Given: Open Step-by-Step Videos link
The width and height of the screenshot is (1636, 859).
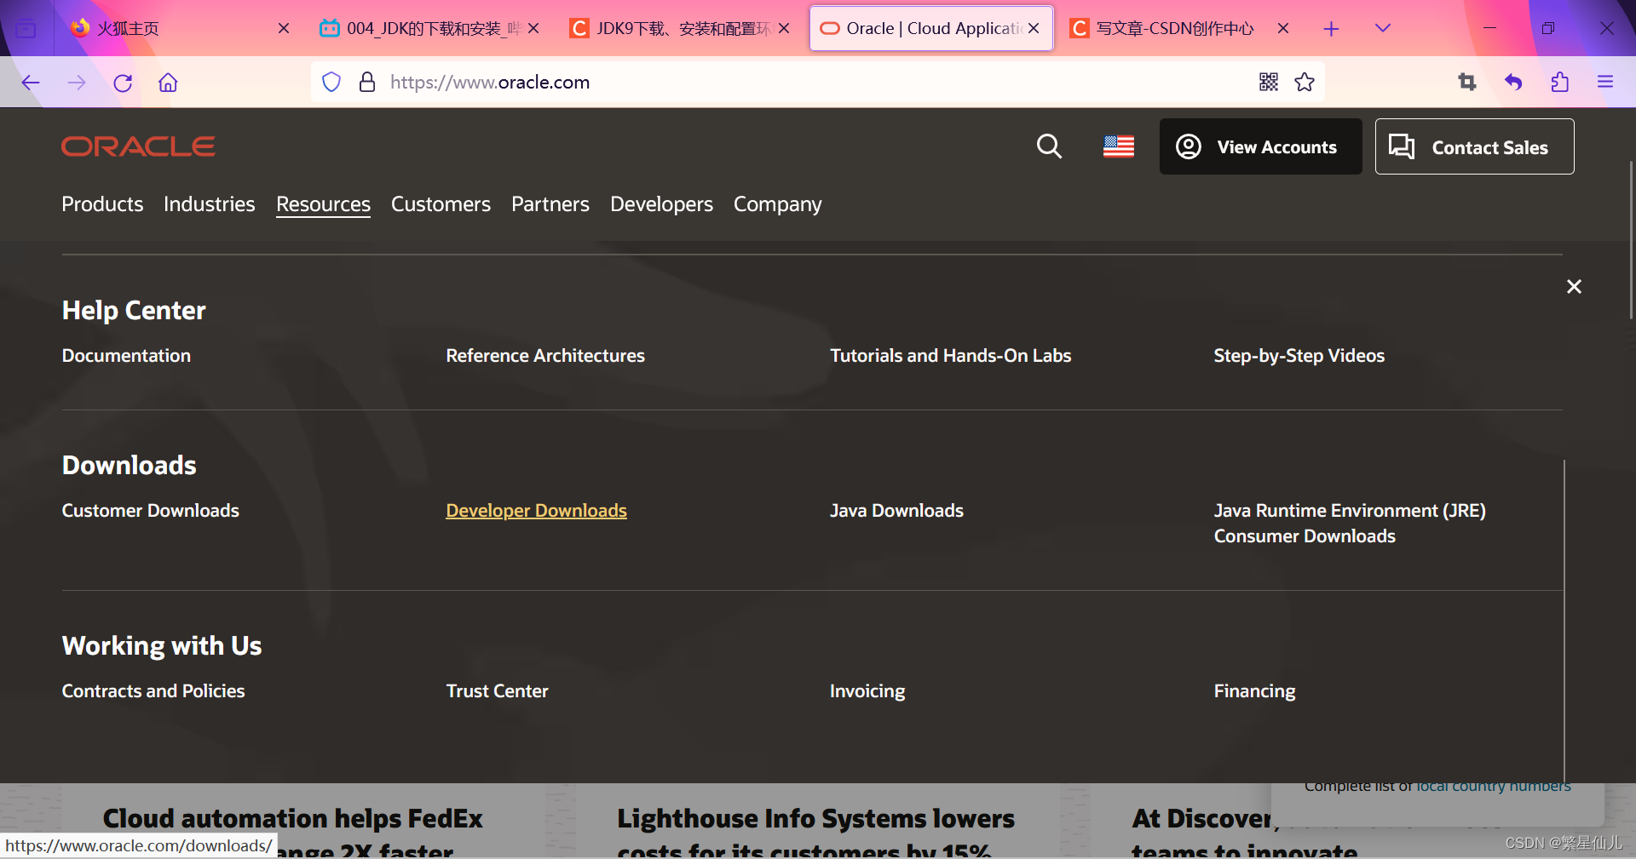Looking at the screenshot, I should click(x=1299, y=356).
